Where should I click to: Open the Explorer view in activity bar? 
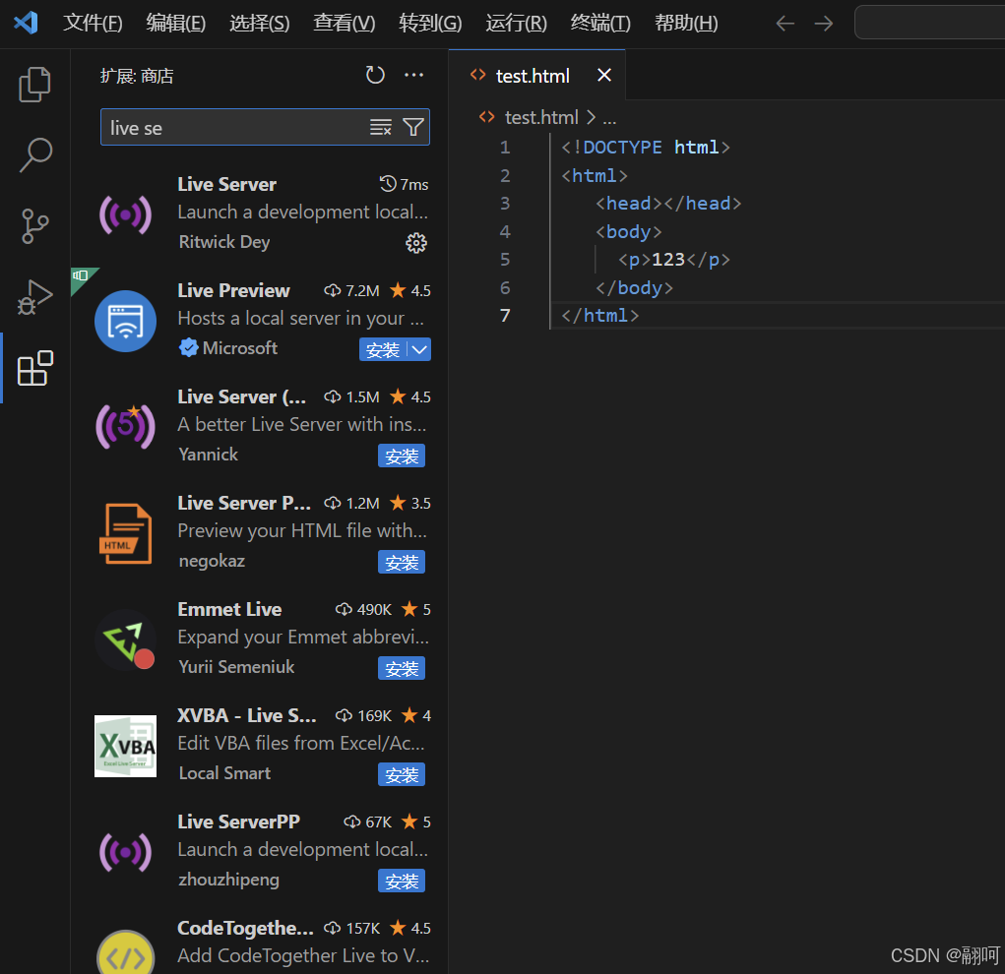point(34,85)
